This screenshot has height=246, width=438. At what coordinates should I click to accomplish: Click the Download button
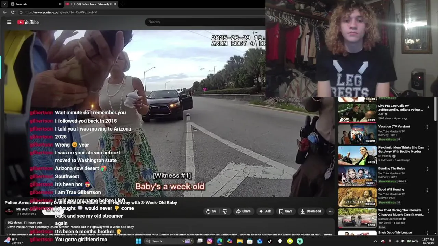tap(311, 211)
